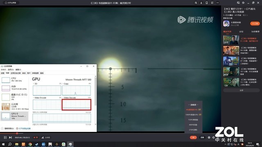Open the 01-03 episode thumbnail
Viewport: 262px width, 147px height.
[231, 40]
